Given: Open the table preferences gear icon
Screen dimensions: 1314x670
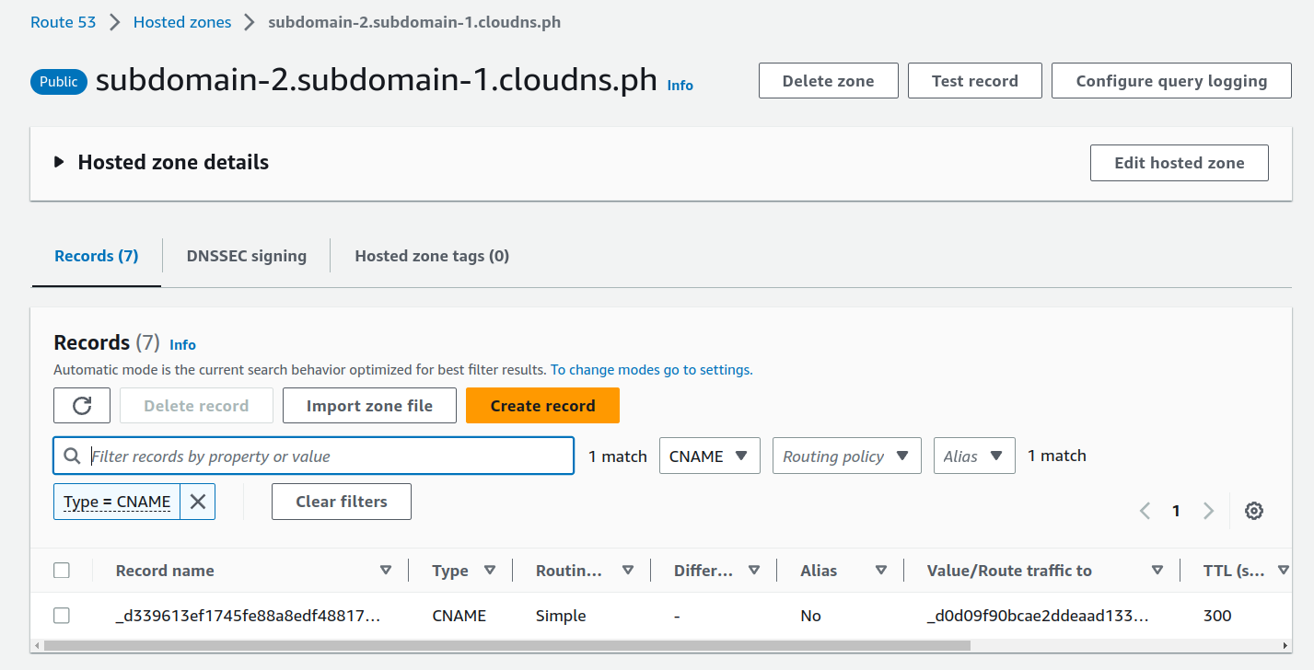Looking at the screenshot, I should point(1253,511).
